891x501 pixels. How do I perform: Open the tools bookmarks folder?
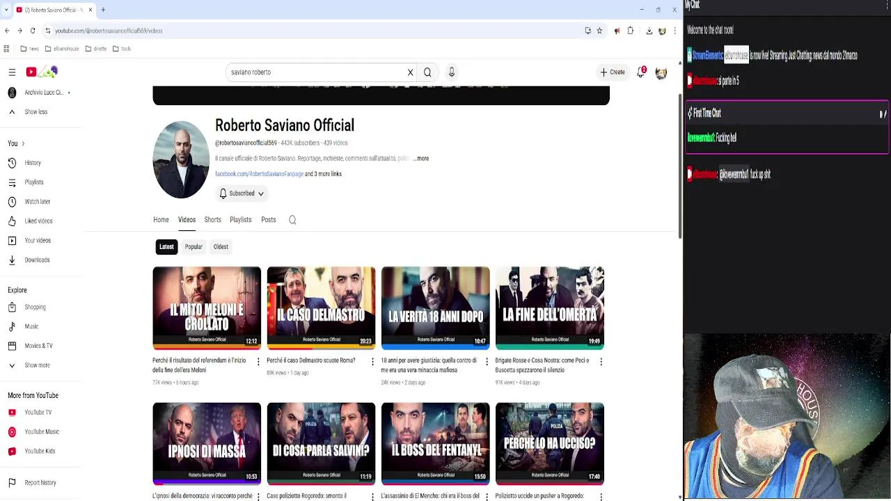[121, 49]
